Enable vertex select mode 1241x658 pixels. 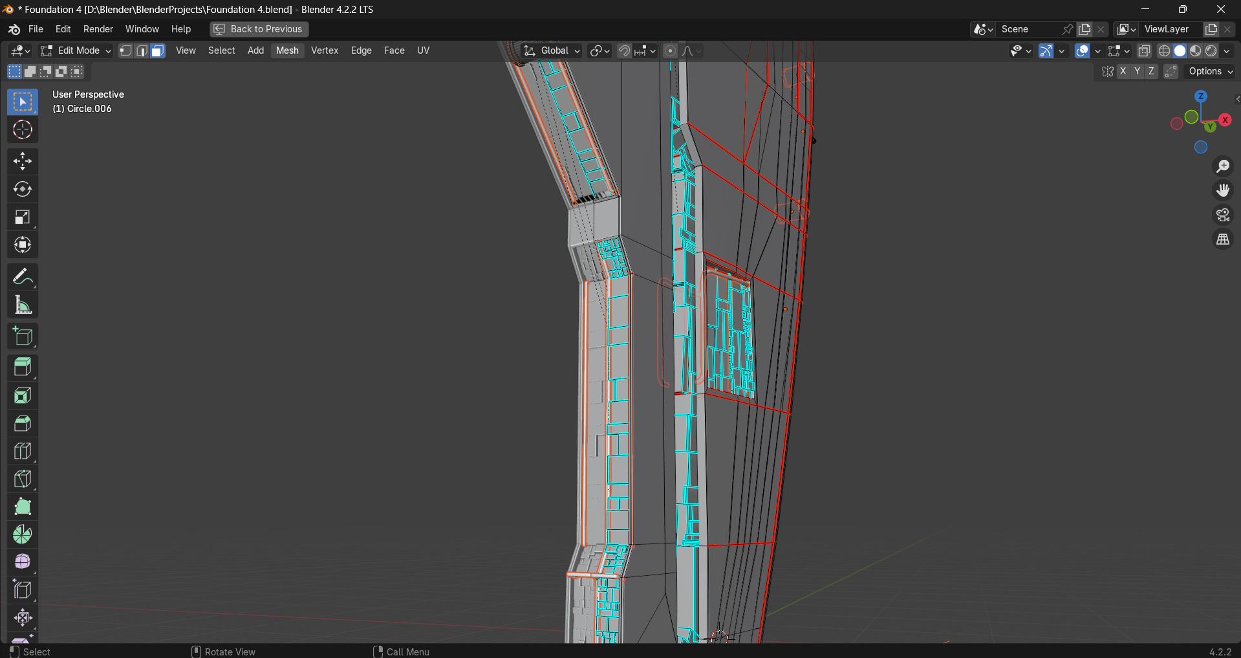click(126, 51)
